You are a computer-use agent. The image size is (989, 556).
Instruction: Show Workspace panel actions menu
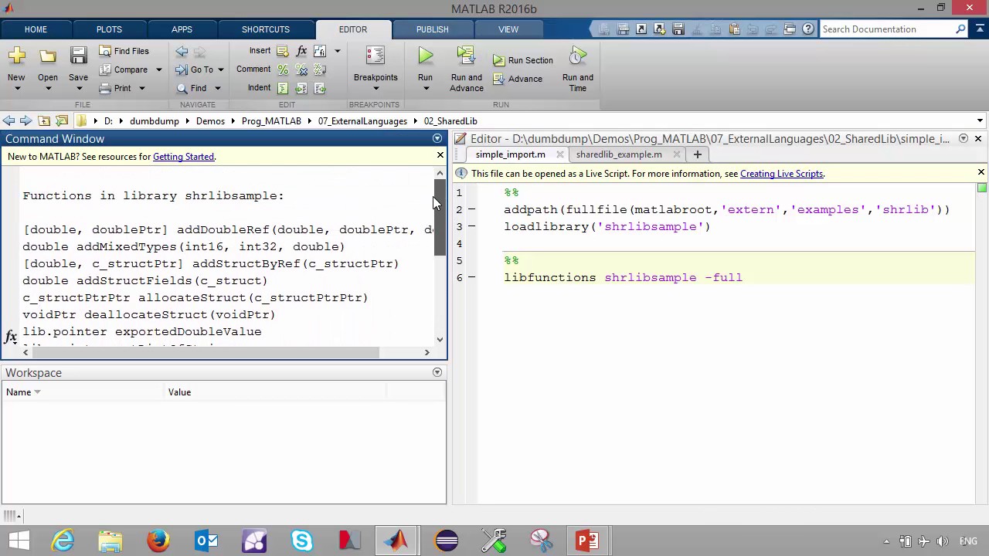click(x=437, y=373)
